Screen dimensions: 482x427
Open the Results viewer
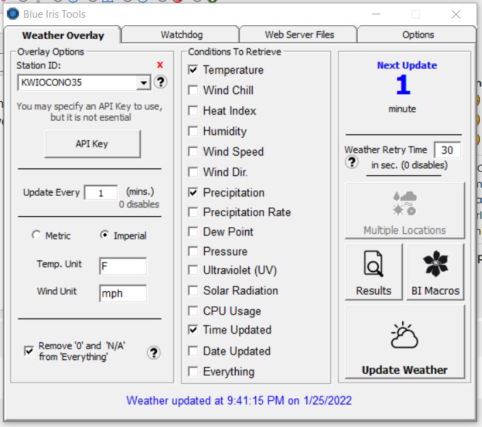(x=374, y=272)
